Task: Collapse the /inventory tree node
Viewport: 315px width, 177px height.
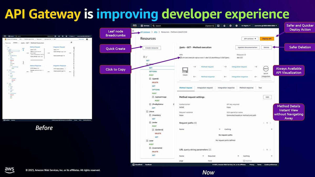Action: 150,115
